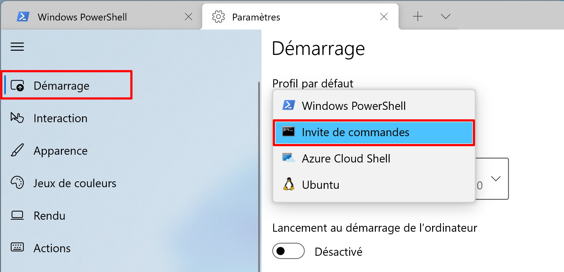Open new tab dropdown chevron

tap(445, 17)
